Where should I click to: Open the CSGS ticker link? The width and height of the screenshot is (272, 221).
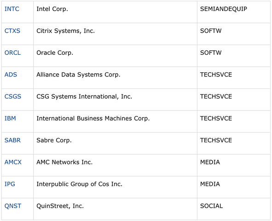13,96
